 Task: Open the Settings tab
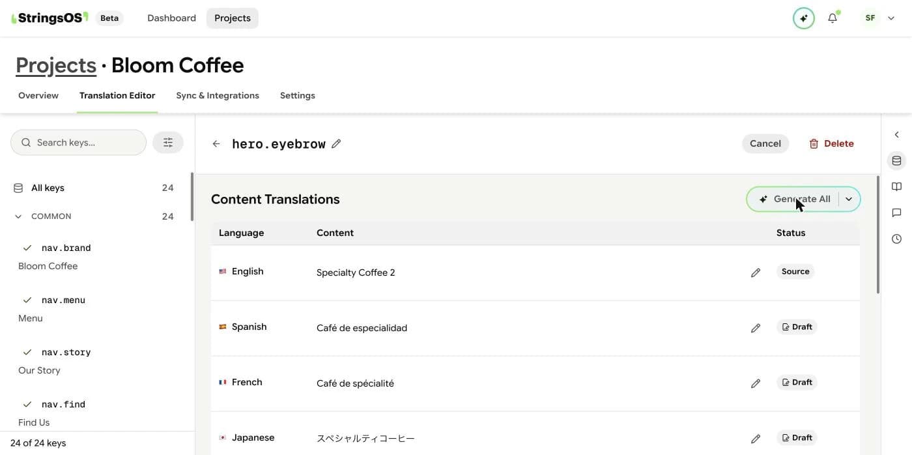(x=298, y=96)
